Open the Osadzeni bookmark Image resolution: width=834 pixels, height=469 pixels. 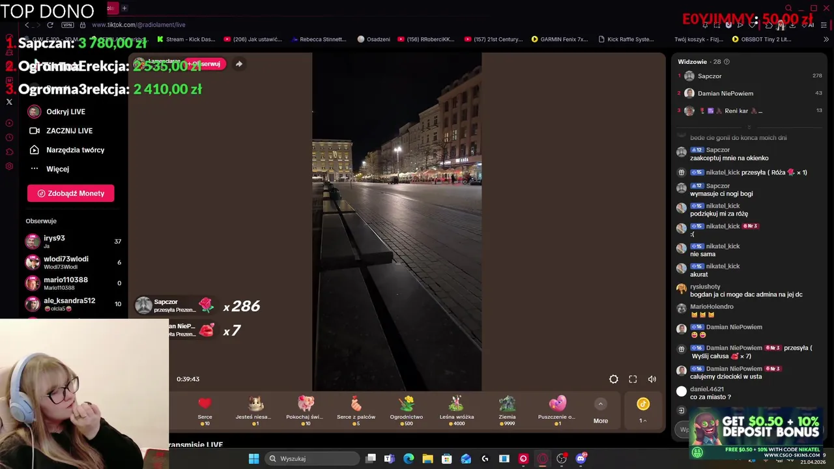(373, 39)
